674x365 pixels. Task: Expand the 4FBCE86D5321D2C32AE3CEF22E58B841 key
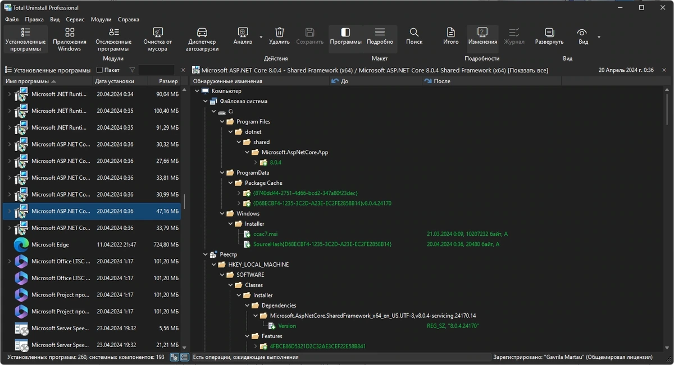(256, 346)
